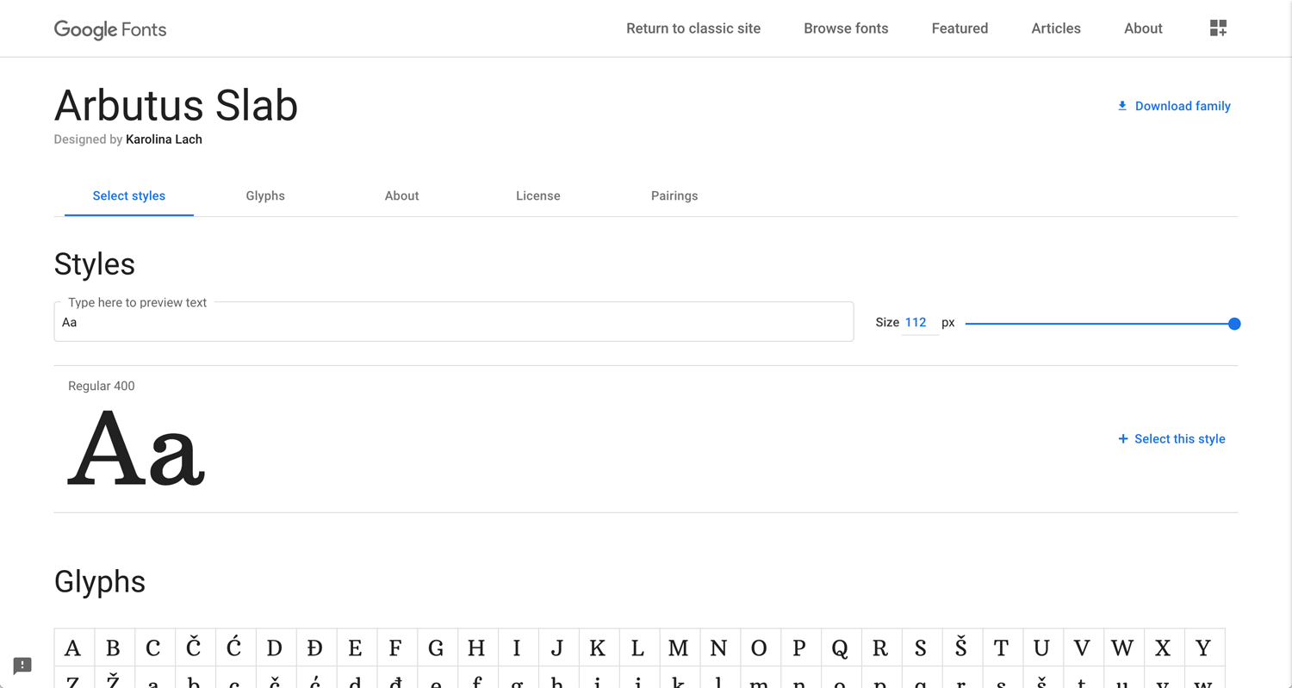1292x688 pixels.
Task: Go to Return to classic site
Action: [x=693, y=28]
